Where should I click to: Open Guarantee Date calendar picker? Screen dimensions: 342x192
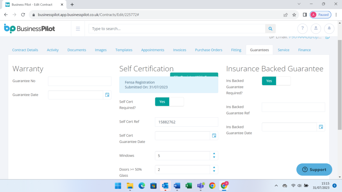[107, 95]
